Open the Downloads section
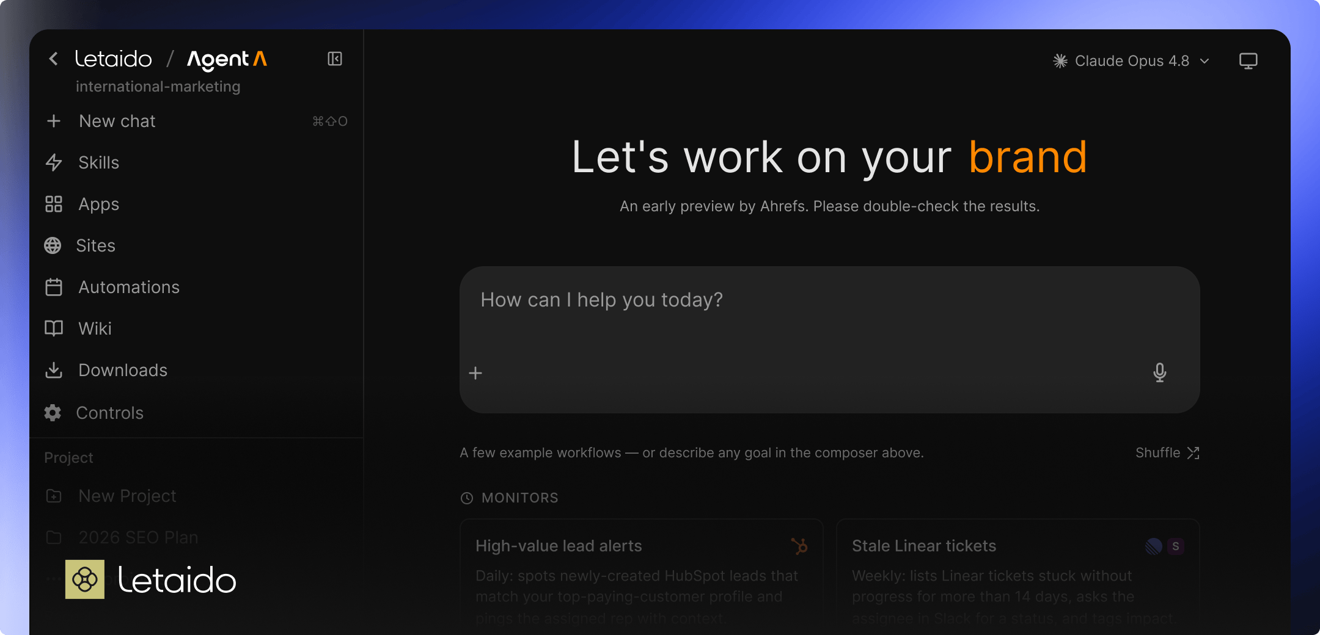The height and width of the screenshot is (635, 1320). [x=196, y=370]
